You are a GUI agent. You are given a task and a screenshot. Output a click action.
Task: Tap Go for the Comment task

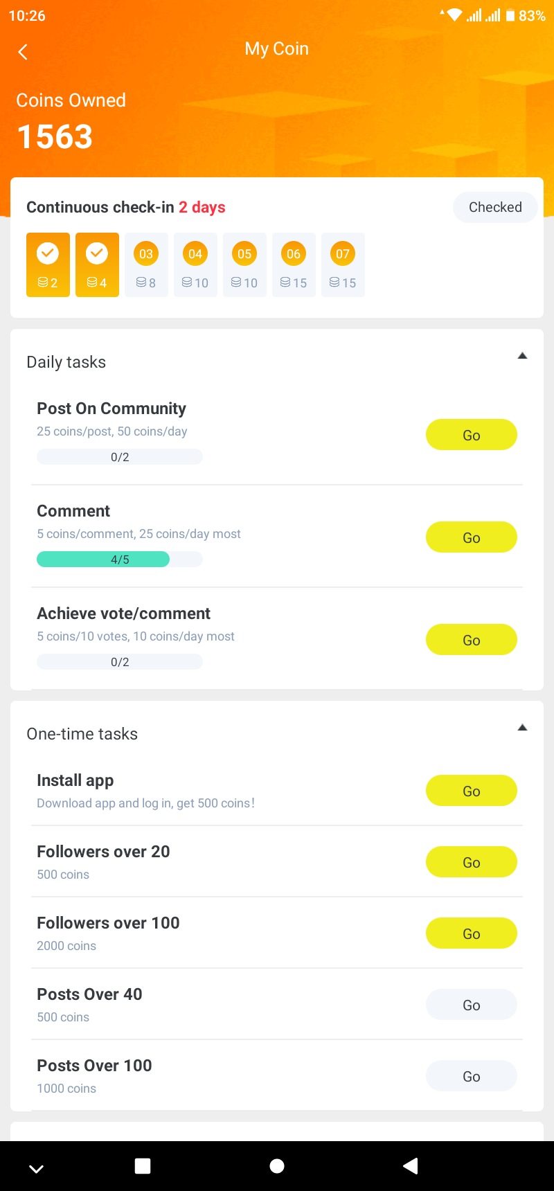[x=471, y=537]
